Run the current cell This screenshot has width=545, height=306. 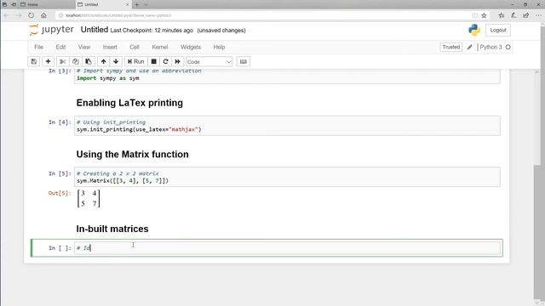point(136,61)
